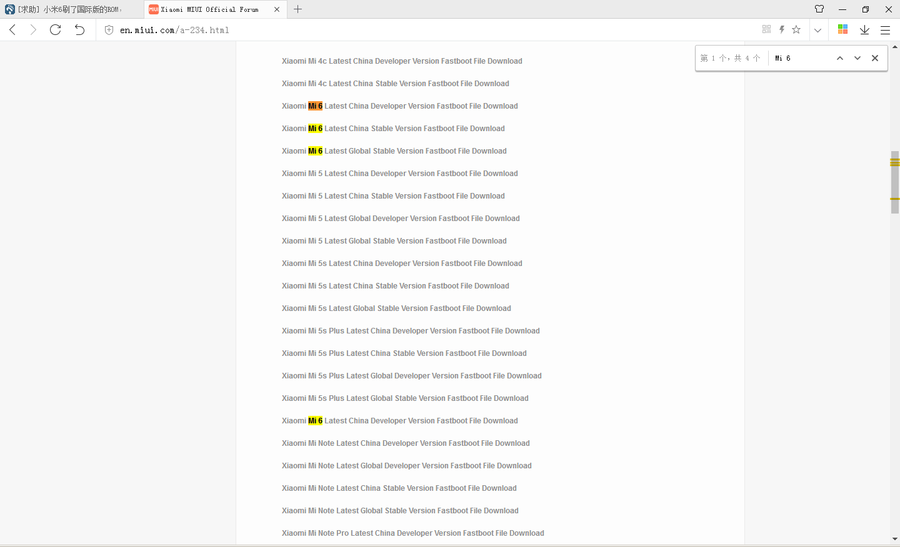Open Mi 6 Latest Global Stable Fastboot link
Viewport: 900px width, 547px height.
394,151
